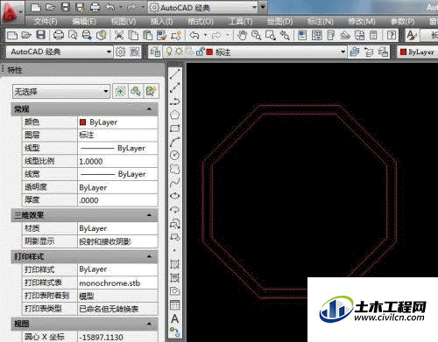Image resolution: width=438 pixels, height=342 pixels.
Task: Select the Ellipse tool
Action: (x=175, y=196)
